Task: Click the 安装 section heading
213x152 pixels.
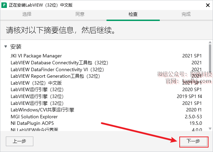Action: (x=16, y=47)
